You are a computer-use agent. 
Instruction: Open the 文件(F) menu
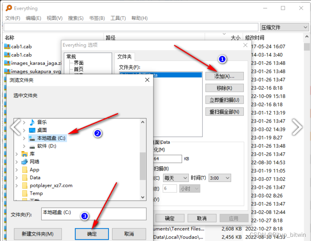click(13, 18)
